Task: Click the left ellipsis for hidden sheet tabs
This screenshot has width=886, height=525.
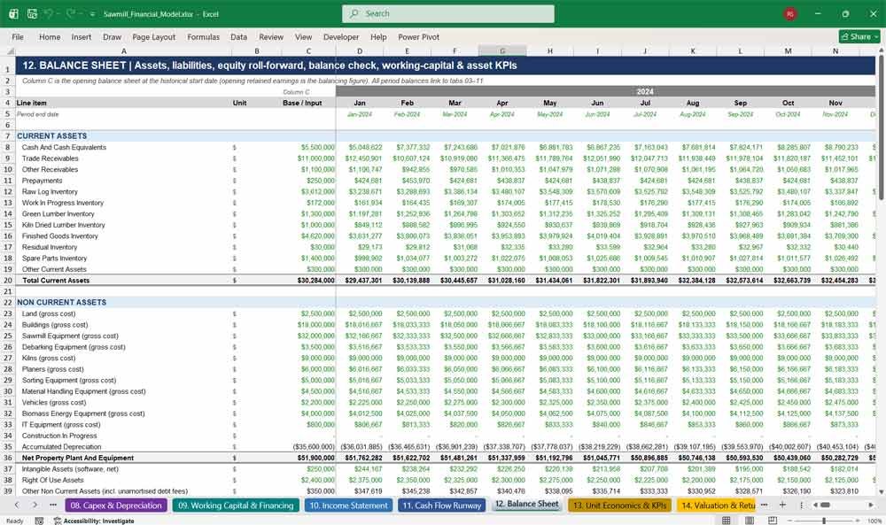Action: (53, 505)
